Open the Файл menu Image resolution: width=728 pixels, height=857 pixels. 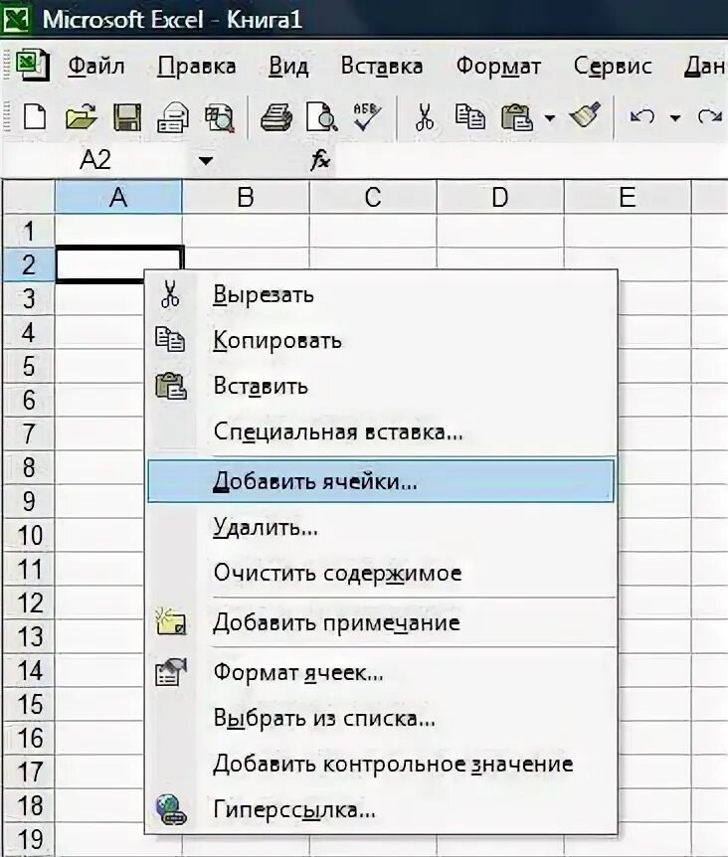(x=96, y=67)
